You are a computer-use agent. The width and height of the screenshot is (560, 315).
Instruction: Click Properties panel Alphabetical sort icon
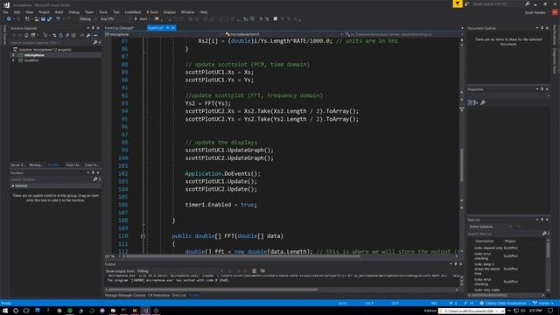pyautogui.click(x=476, y=103)
